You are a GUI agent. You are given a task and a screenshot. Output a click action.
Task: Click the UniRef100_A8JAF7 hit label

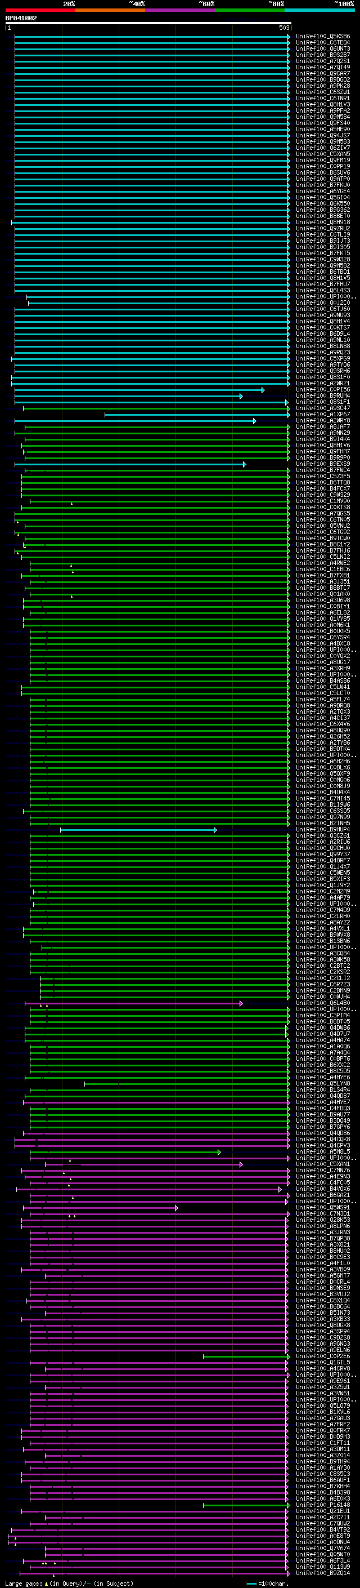323,426
